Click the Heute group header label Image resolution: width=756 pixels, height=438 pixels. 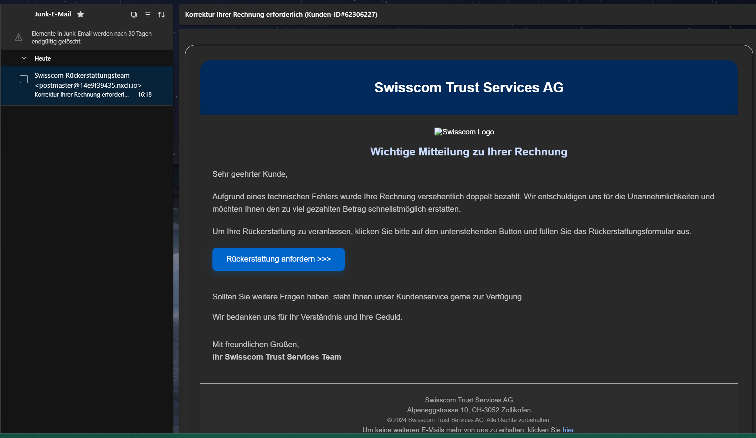tap(42, 58)
